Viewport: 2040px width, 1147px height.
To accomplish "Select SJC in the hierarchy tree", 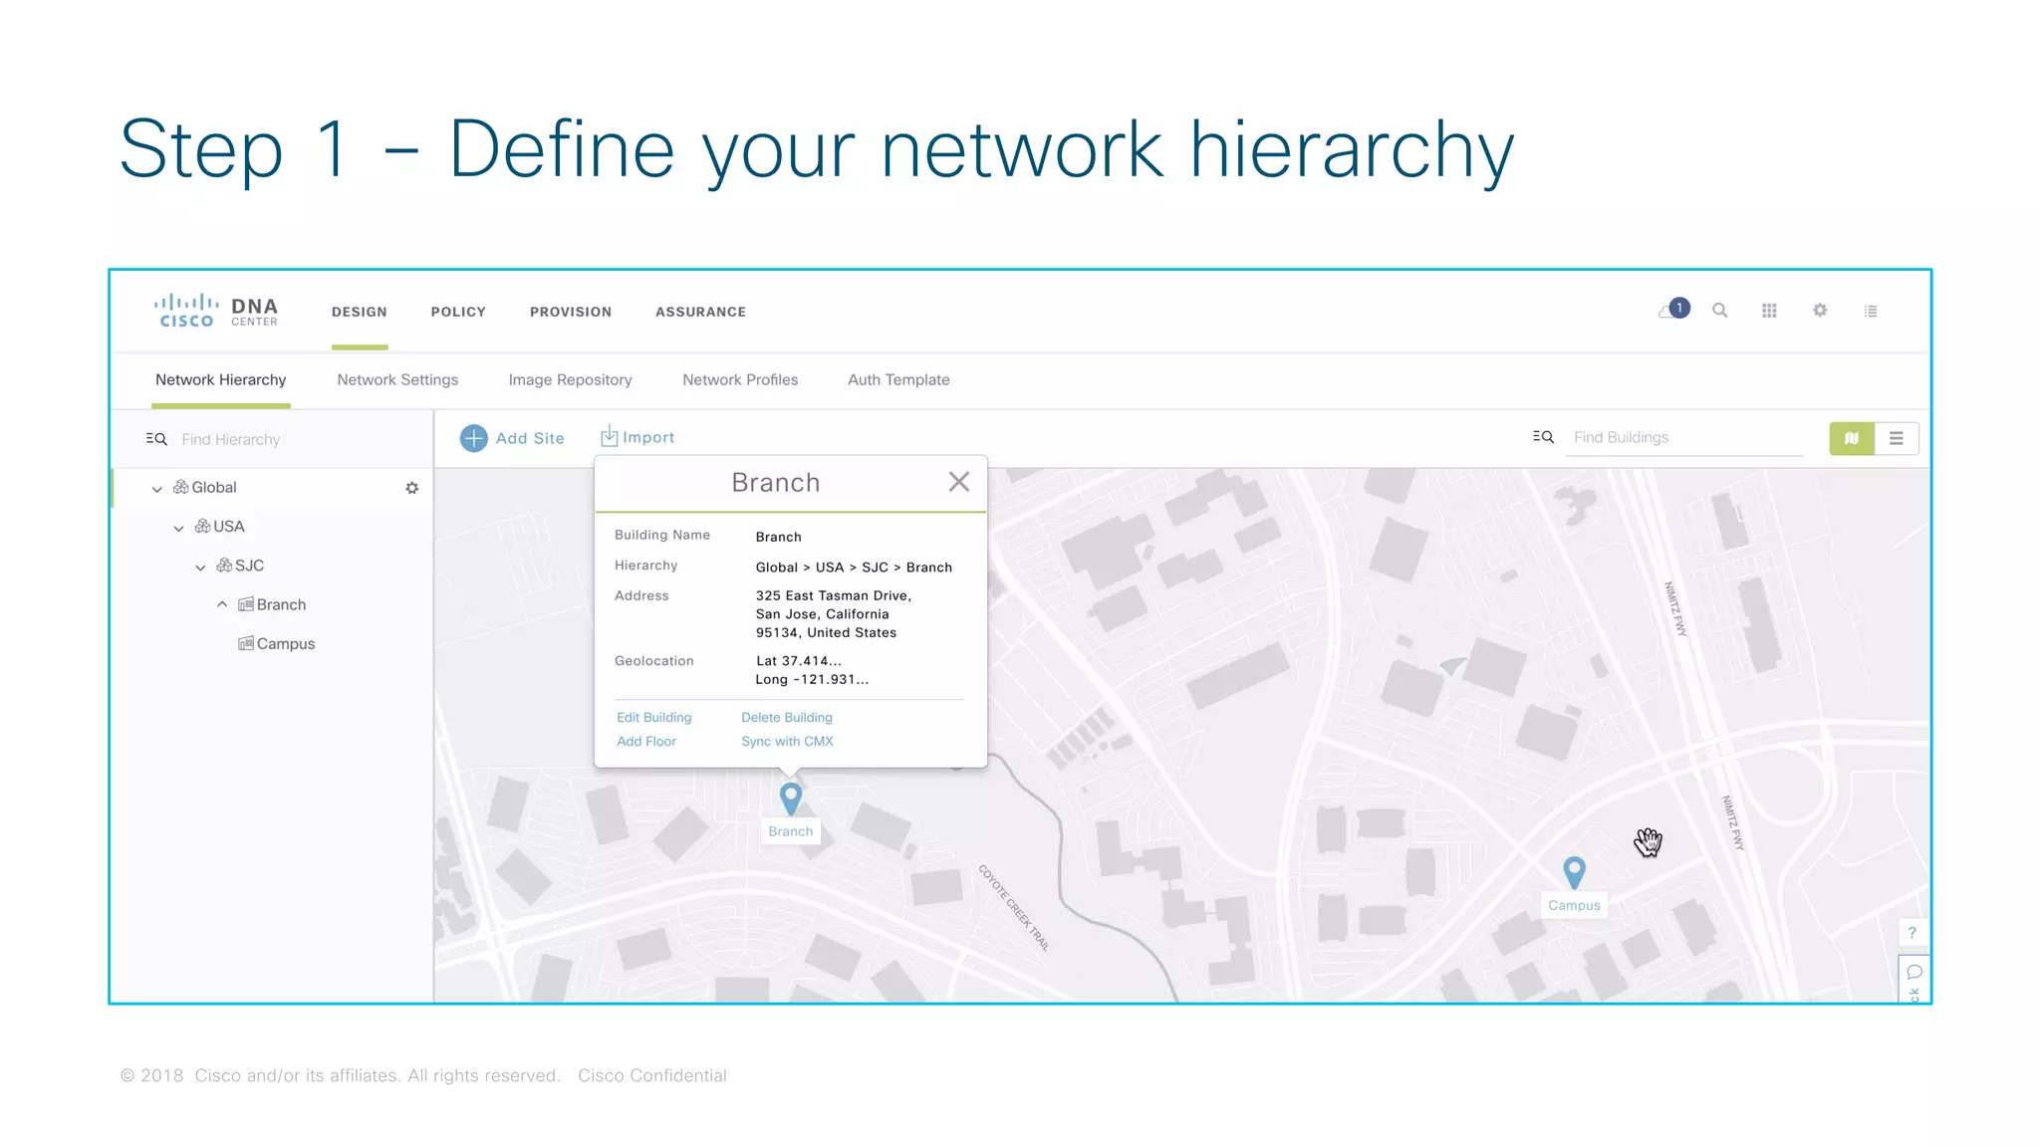I will coord(249,566).
